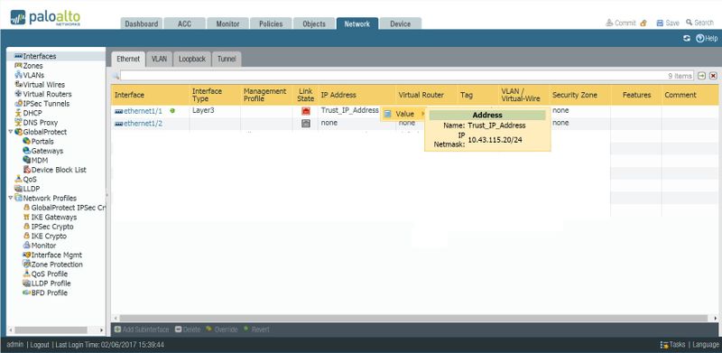Expand the Value submenu item
722x353 pixels.
tap(404, 114)
